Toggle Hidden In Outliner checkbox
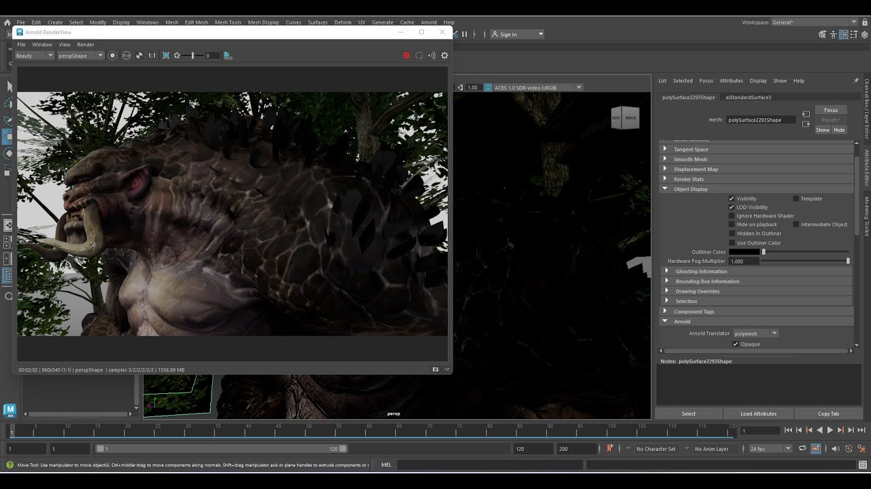The height and width of the screenshot is (489, 871). (732, 234)
